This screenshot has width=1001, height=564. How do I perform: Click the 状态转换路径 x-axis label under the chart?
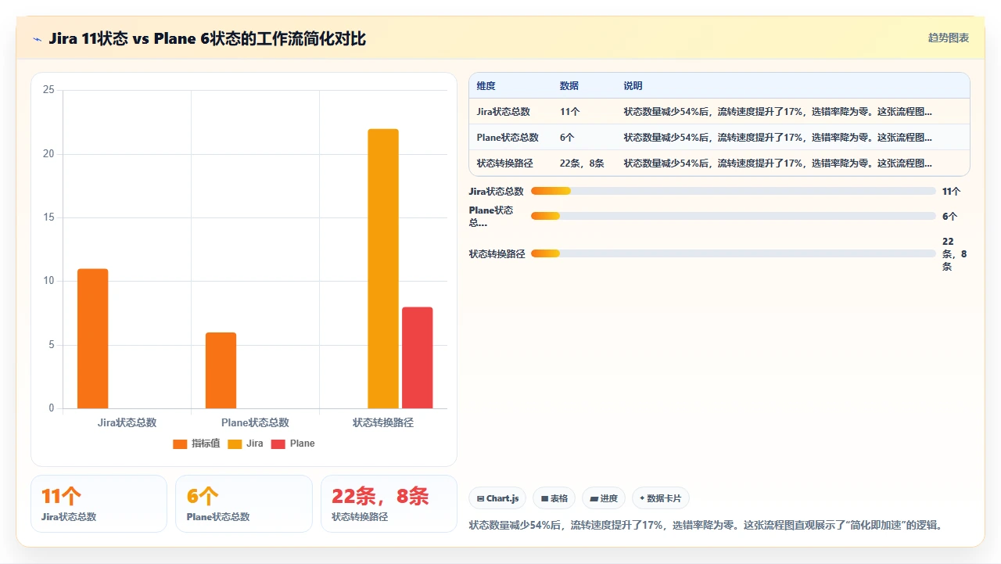[x=383, y=422]
